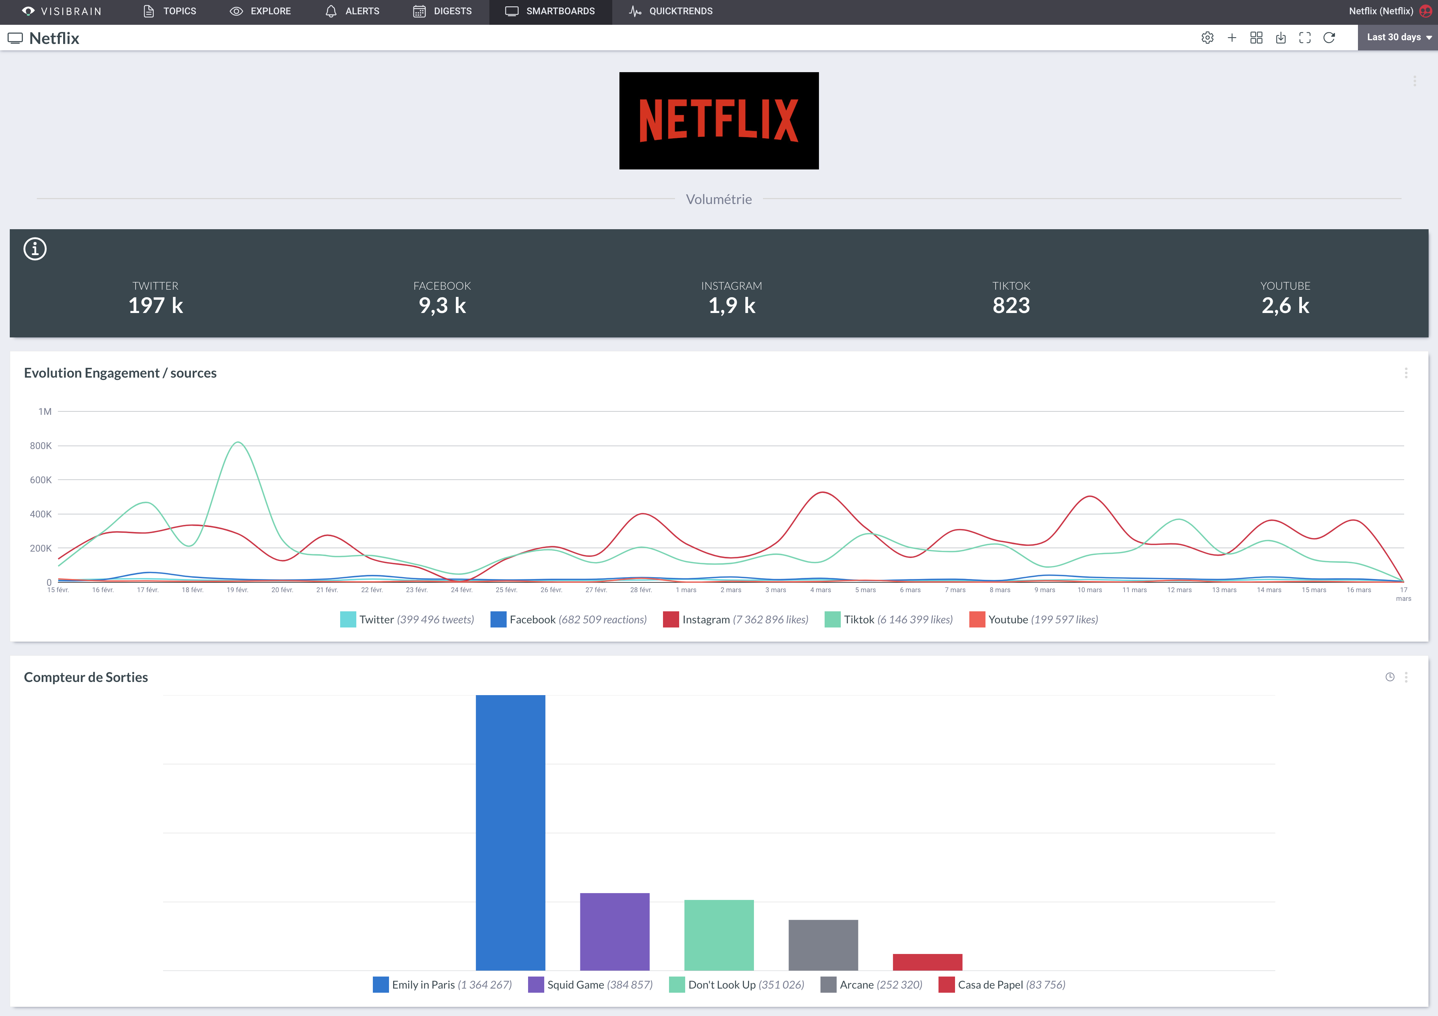Click the Compteur de Sorties title

tap(86, 677)
